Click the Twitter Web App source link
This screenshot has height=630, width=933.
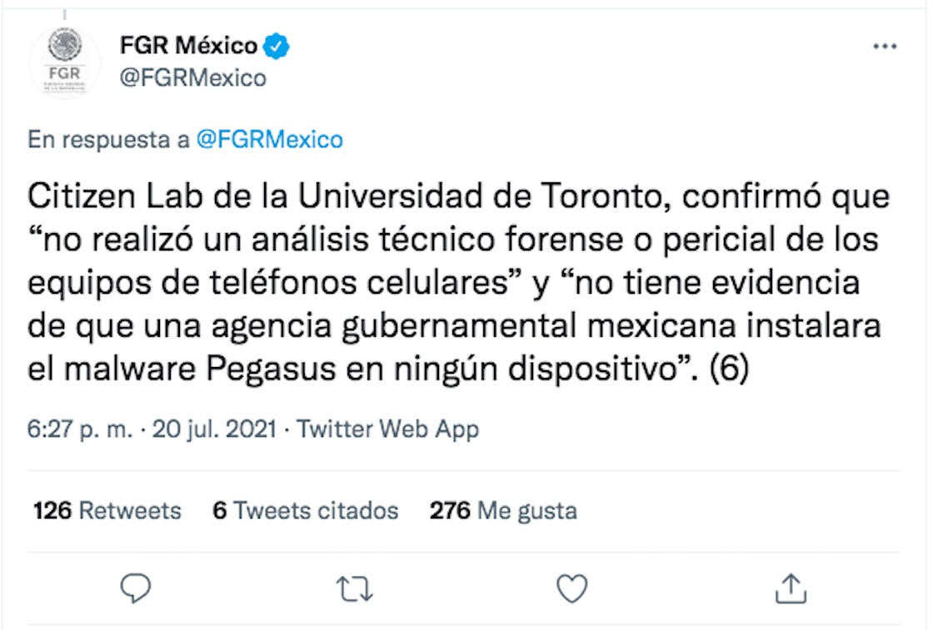click(x=387, y=429)
